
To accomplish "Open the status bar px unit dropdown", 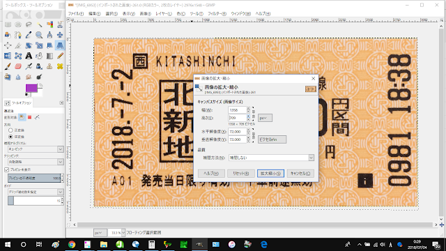I will 100,233.
